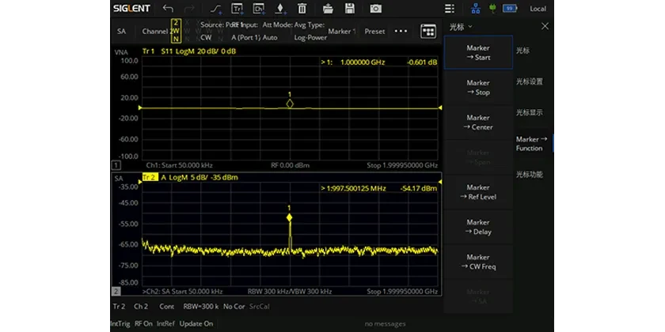Select the yellow 2 W N trace indicator
Screen dimensions: 665x332
(176, 31)
